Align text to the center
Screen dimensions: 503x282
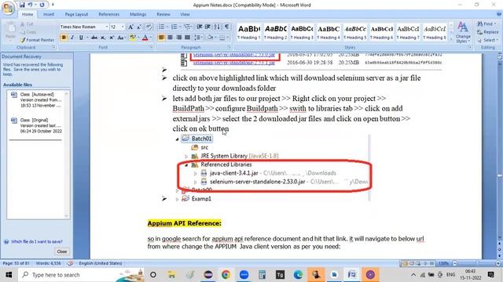click(x=170, y=38)
